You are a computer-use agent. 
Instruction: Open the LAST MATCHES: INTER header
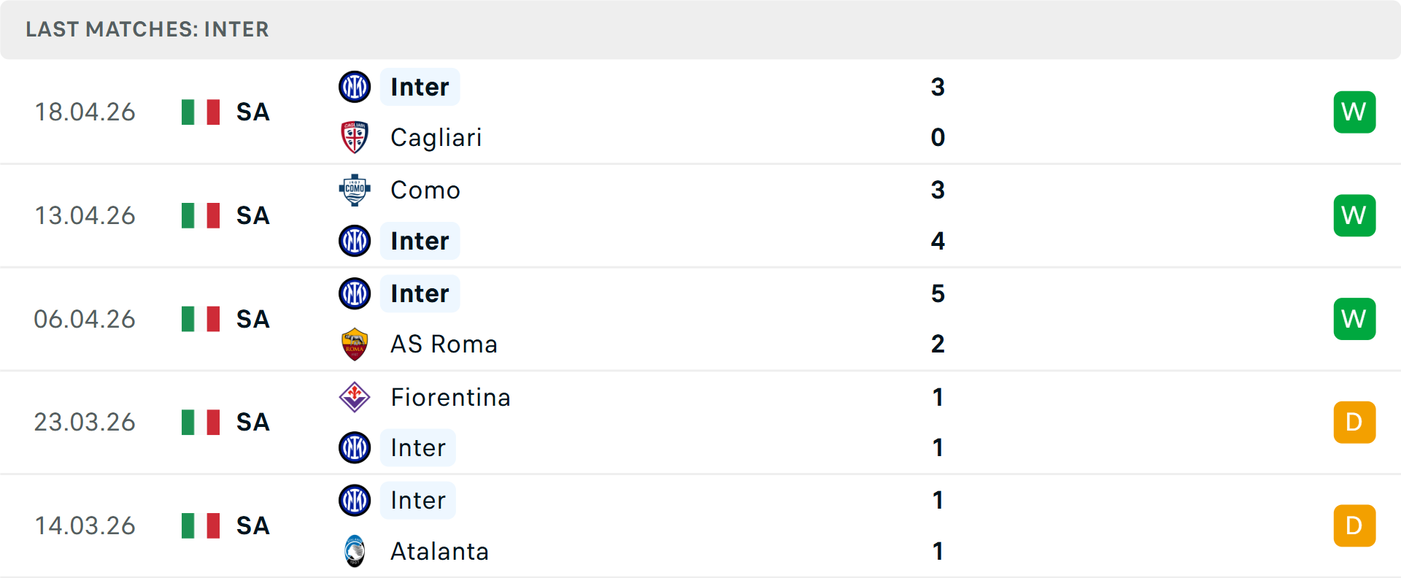click(x=147, y=29)
